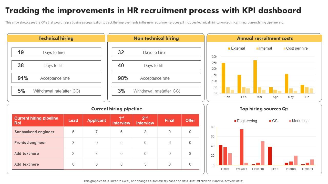This screenshot has width=328, height=184.
Task: Click the 3% Withdrawal rate box
Action: click(x=156, y=91)
